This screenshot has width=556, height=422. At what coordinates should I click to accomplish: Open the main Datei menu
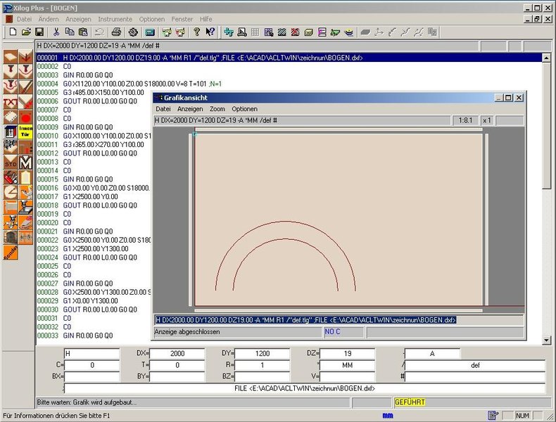pyautogui.click(x=24, y=19)
